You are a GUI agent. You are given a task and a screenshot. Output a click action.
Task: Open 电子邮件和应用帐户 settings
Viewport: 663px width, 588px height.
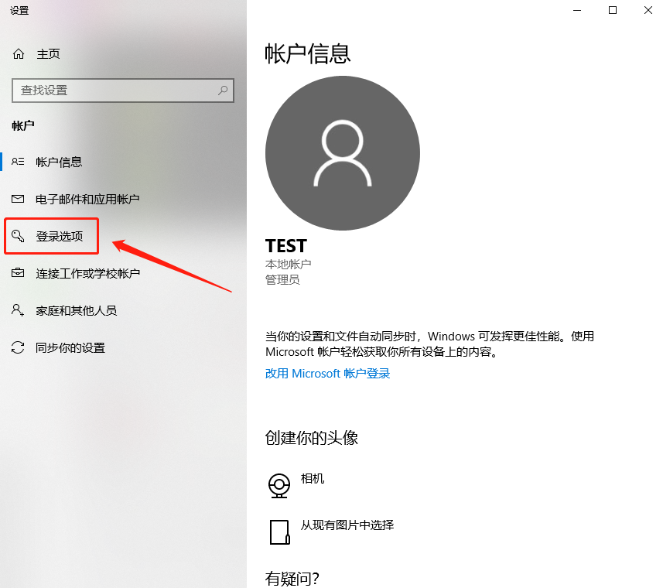[x=87, y=199]
